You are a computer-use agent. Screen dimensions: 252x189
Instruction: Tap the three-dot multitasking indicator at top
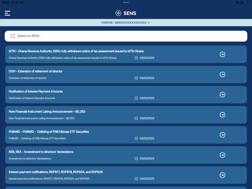(126, 2)
